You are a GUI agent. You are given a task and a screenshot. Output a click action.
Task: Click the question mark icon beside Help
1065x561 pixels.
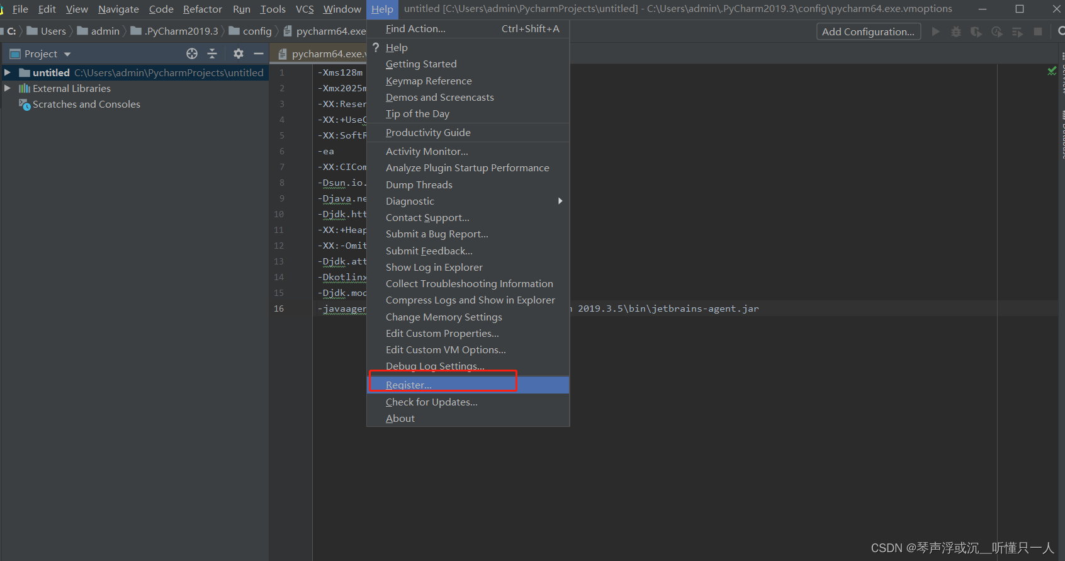click(x=376, y=47)
